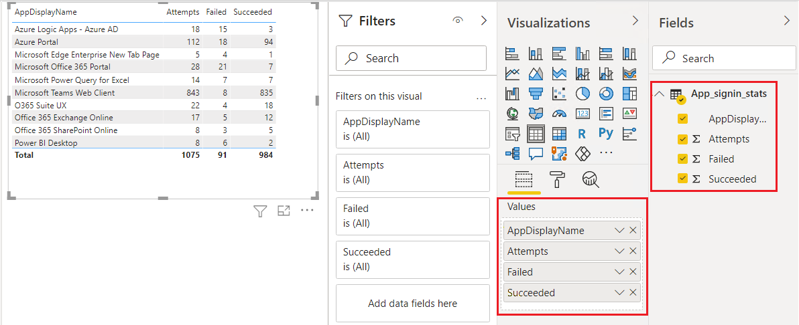This screenshot has width=799, height=325.
Task: Collapse the Fields pane with chevron
Action: [786, 21]
